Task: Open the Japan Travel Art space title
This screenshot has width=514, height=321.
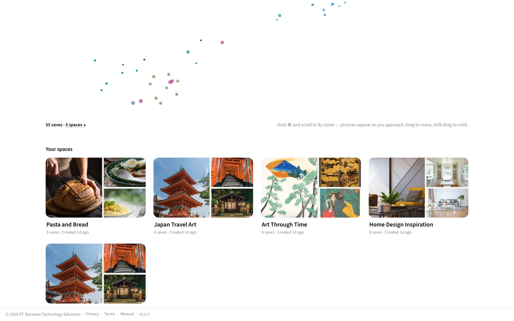Action: click(175, 225)
